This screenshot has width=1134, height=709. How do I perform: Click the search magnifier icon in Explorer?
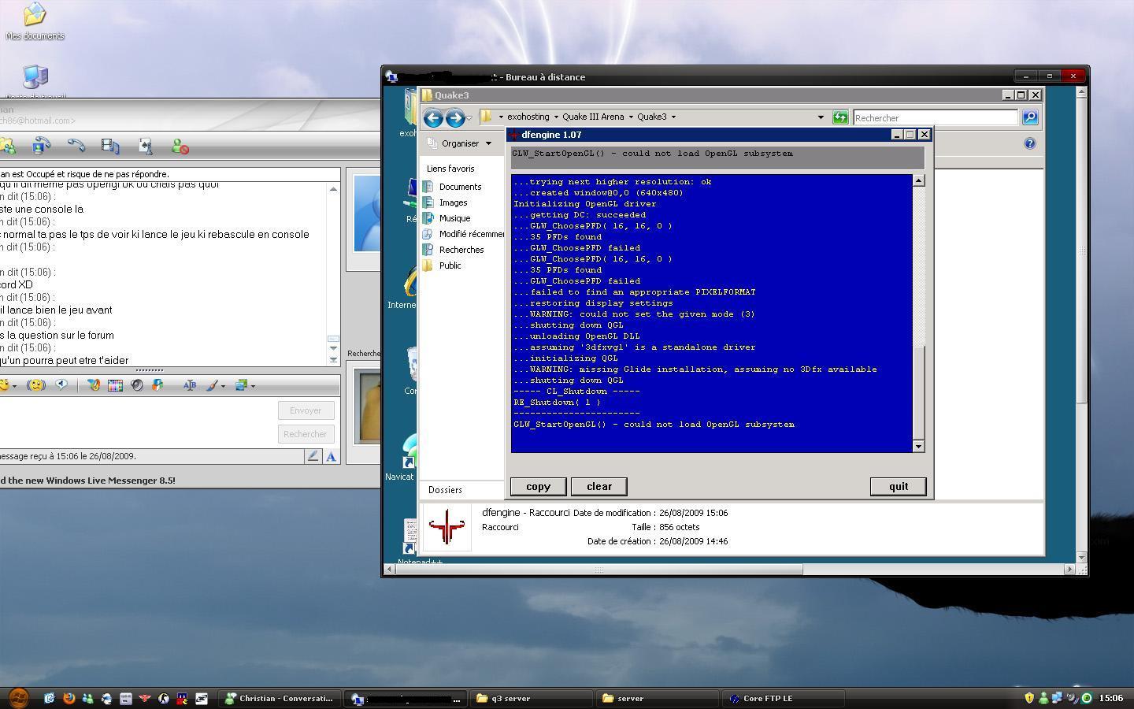1030,117
